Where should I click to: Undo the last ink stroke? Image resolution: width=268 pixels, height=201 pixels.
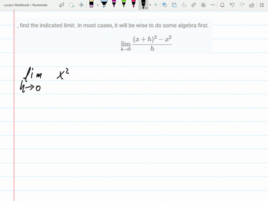click(232, 5)
